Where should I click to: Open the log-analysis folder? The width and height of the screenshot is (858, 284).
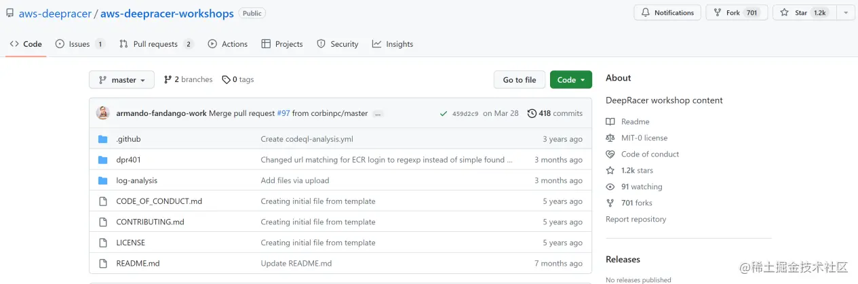[x=136, y=180]
